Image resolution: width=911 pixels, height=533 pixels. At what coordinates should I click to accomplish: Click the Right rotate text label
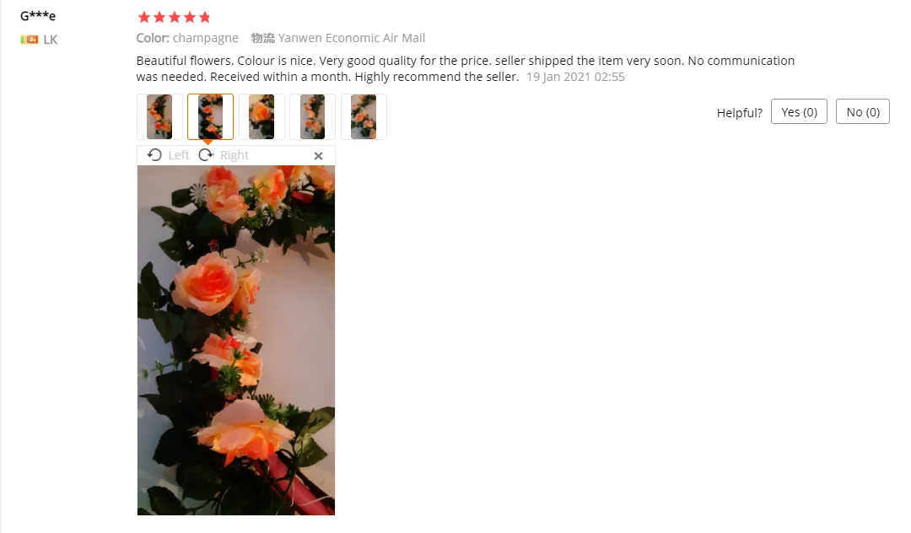[x=234, y=155]
